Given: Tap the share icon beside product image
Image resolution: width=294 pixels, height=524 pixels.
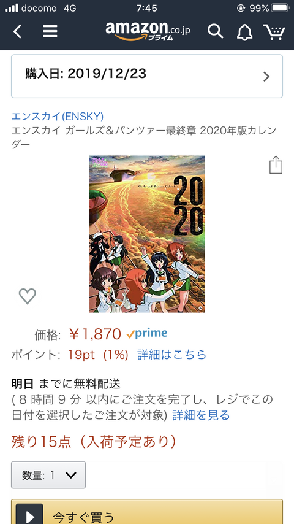Looking at the screenshot, I should (276, 164).
